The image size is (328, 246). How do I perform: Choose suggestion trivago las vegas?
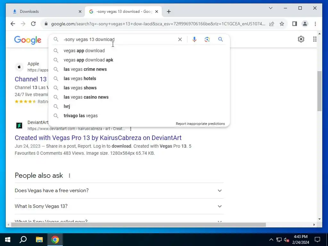point(139,116)
